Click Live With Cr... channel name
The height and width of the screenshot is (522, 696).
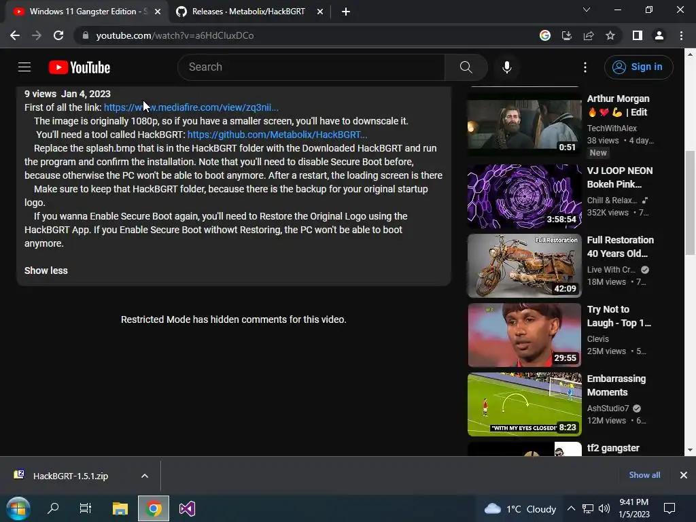(x=611, y=269)
